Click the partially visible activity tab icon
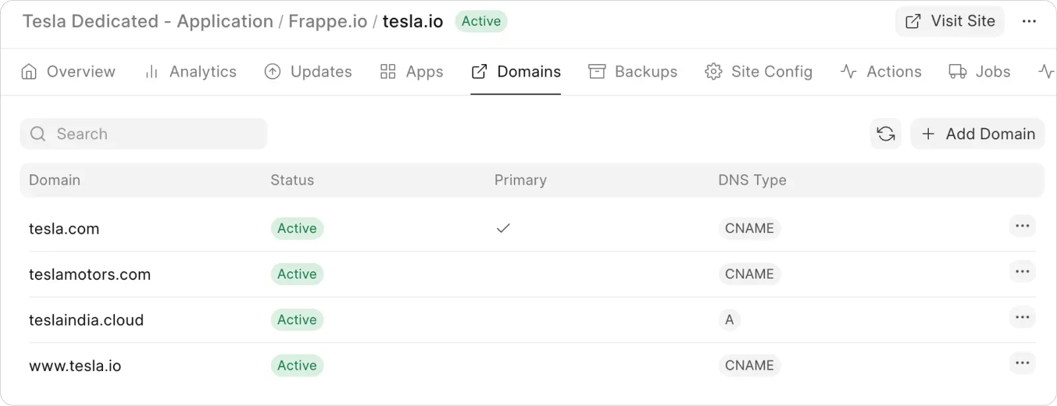Screen dimensions: 1057x406 1046,71
